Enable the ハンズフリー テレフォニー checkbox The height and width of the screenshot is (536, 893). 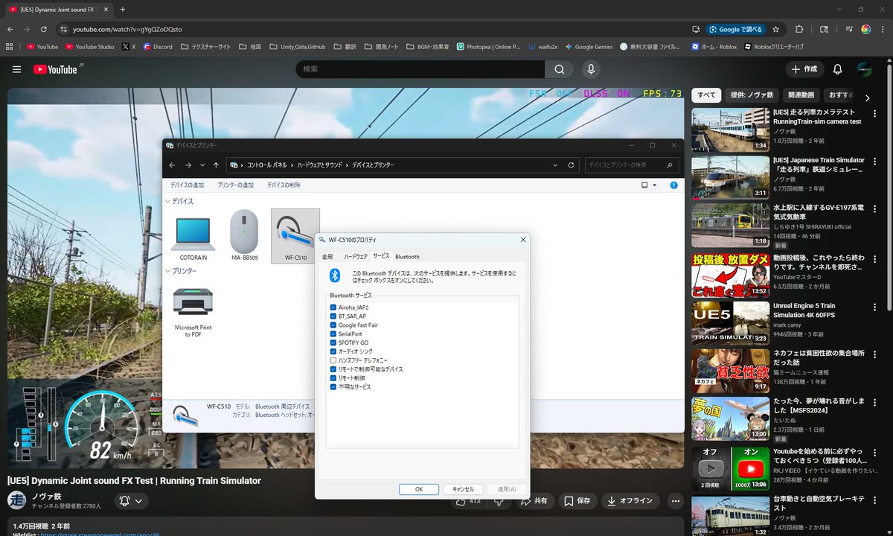(x=333, y=360)
